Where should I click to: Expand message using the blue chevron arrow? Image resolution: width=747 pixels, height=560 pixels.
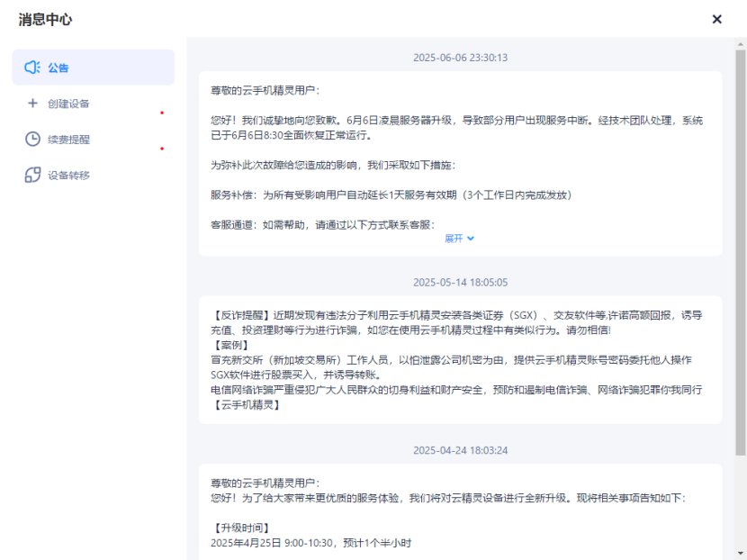471,239
